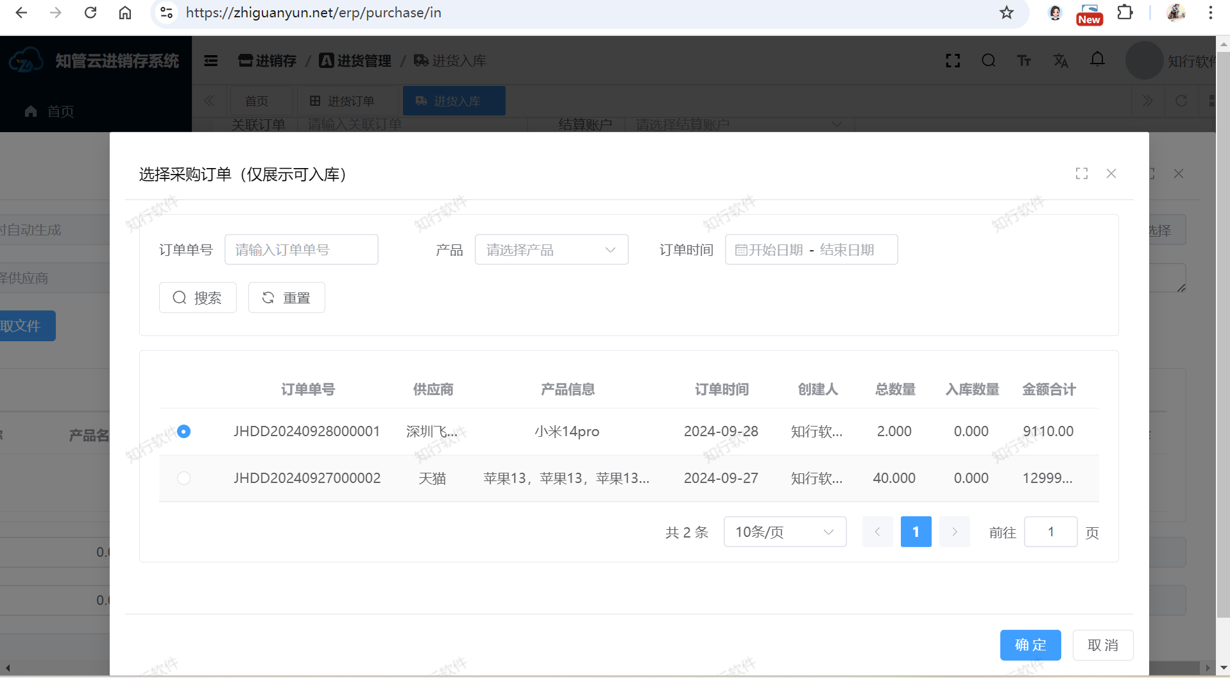Viewport: 1230px width, 678px height.
Task: Click the notification bell icon
Action: tap(1097, 60)
